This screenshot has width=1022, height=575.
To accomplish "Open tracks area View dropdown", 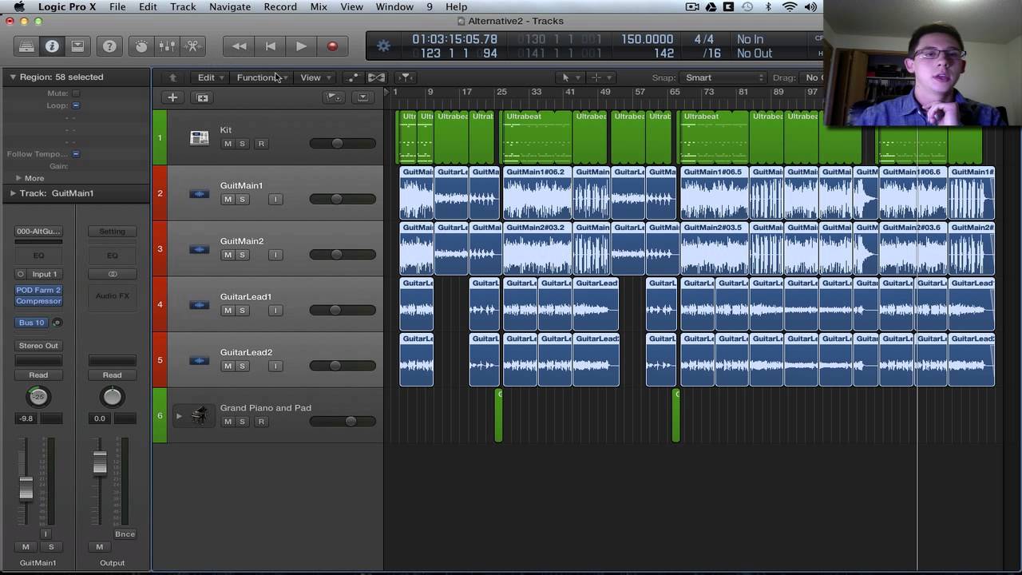I will (315, 77).
